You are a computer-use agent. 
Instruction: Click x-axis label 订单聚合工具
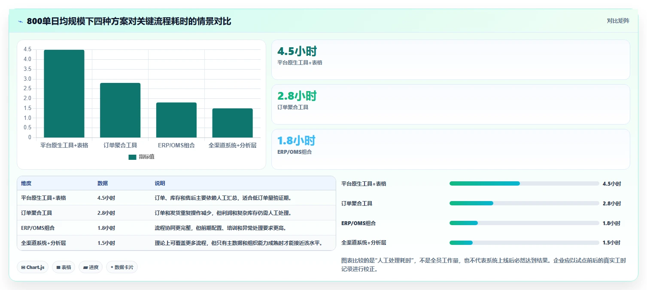tap(120, 145)
